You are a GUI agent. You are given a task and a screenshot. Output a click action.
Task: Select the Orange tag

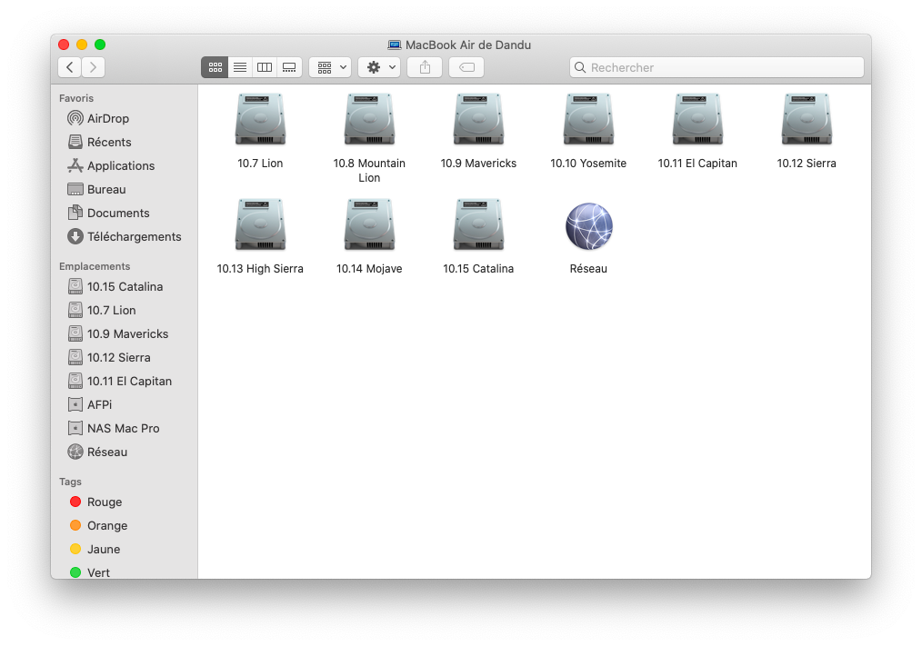(x=97, y=525)
